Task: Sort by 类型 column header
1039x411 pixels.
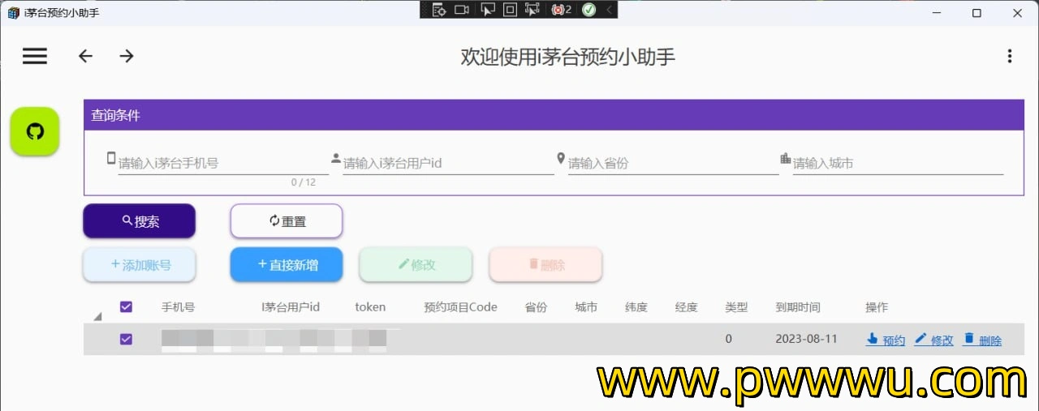Action: 736,307
